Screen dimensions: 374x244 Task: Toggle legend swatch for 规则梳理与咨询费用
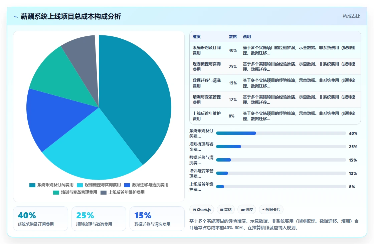[x=80, y=185]
